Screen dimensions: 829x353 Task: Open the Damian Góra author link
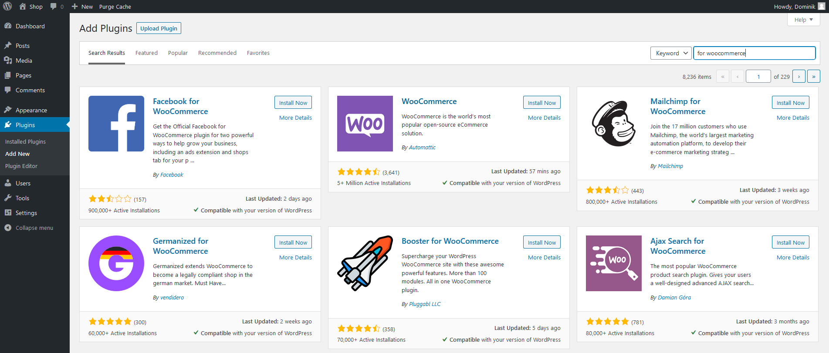(674, 298)
